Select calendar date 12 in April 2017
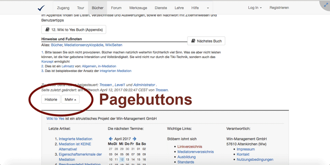The height and width of the screenshot is (165, 330). (x=121, y=160)
